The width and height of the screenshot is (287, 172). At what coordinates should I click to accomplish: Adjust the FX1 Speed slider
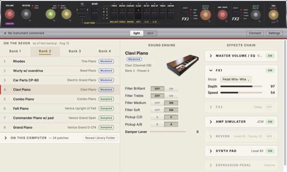(241, 93)
